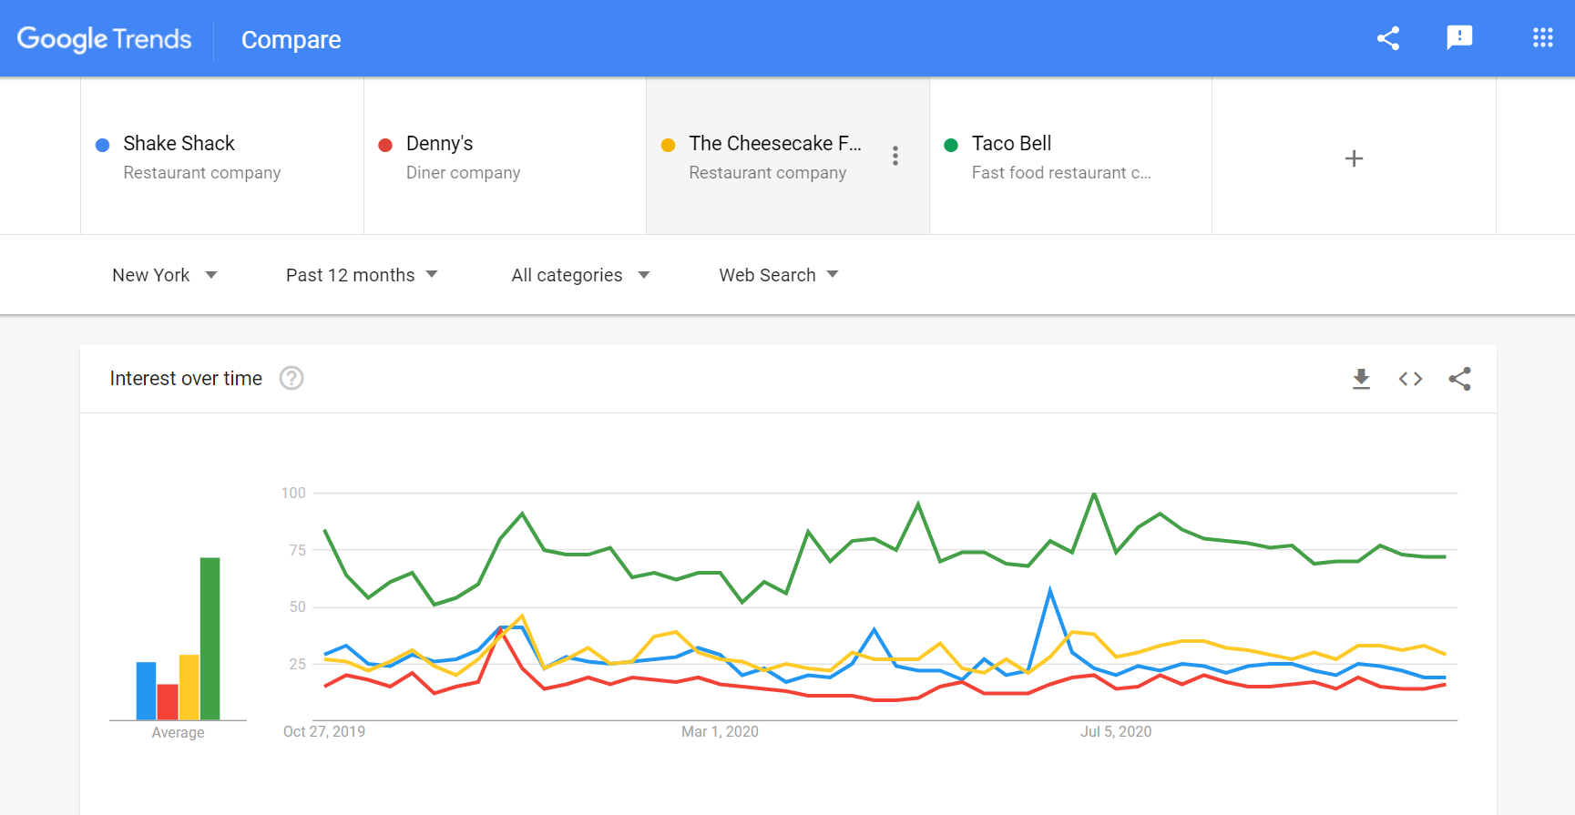Click the Shake Shack term label
Image resolution: width=1575 pixels, height=815 pixels.
coord(177,143)
